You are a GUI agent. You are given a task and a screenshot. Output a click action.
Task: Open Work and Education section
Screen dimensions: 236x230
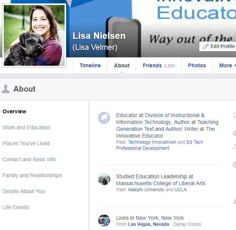tap(26, 127)
